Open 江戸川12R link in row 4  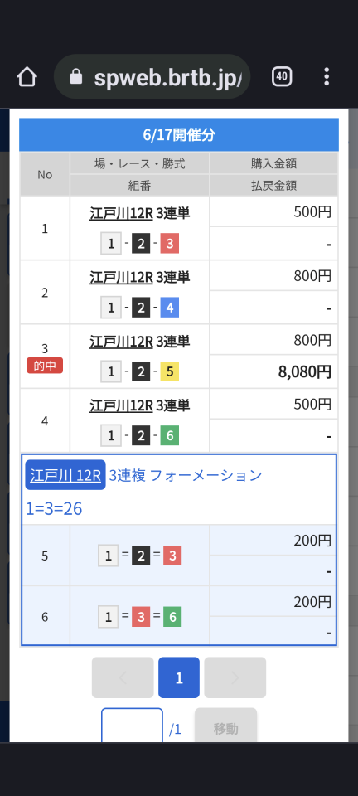point(121,405)
